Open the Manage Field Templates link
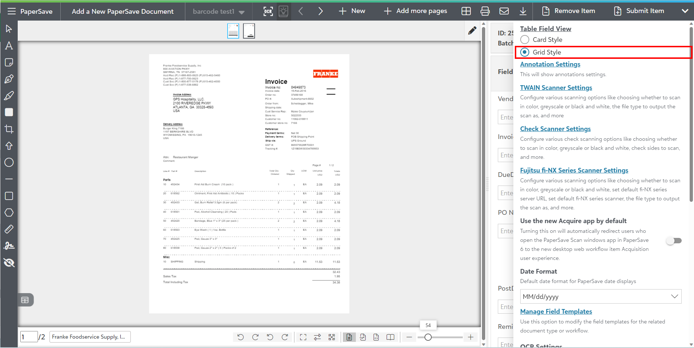 (x=556, y=312)
